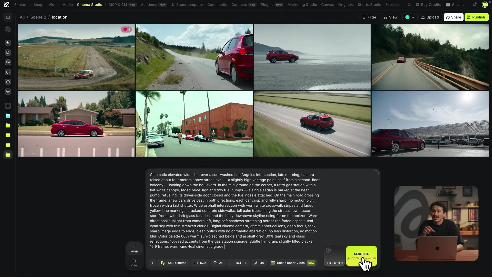Open Assets library
This screenshot has width=492, height=277.
(x=455, y=5)
